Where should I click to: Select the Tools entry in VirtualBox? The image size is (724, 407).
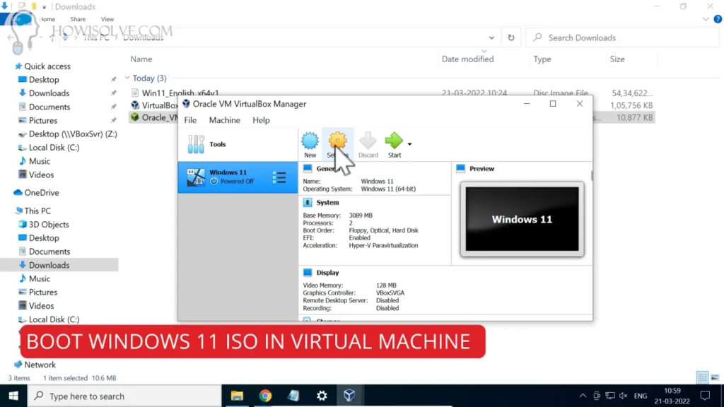[238, 144]
